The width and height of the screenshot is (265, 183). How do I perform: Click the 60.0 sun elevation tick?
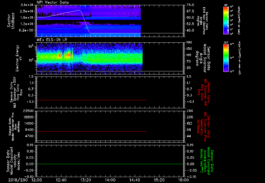tap(190, 18)
